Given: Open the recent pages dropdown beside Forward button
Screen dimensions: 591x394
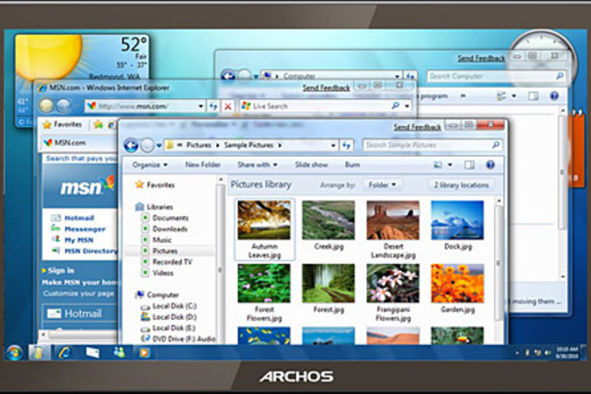Looking at the screenshot, I should click(x=159, y=145).
